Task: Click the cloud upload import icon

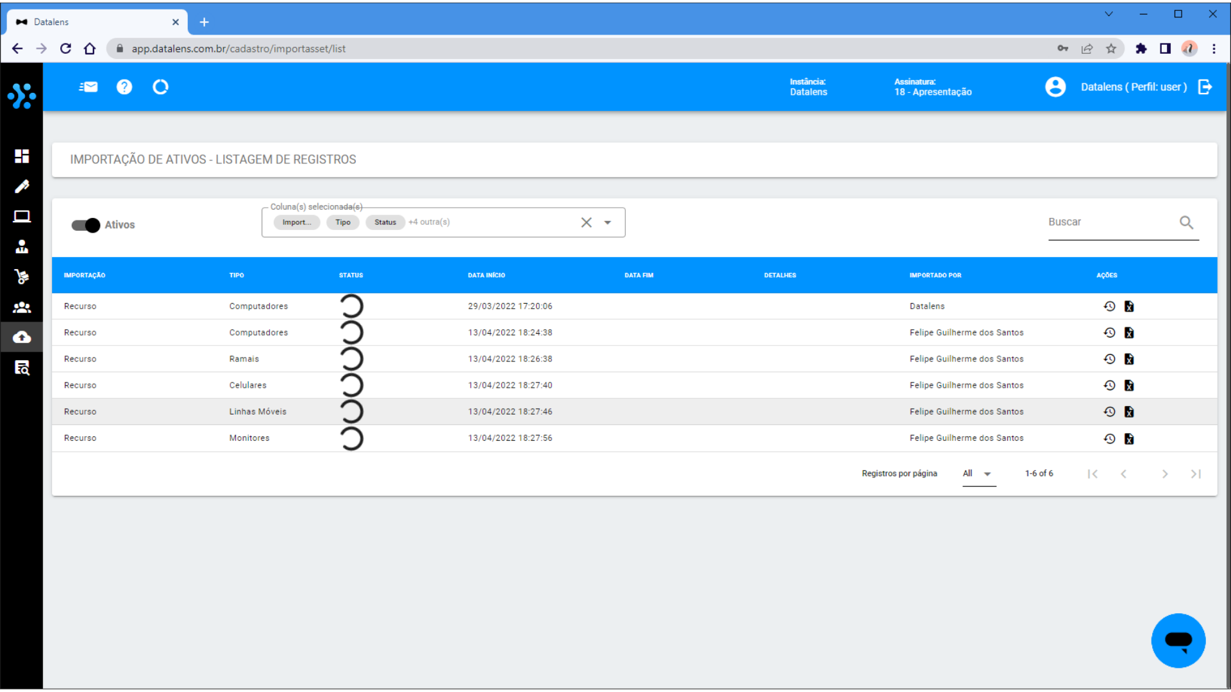Action: pos(22,337)
